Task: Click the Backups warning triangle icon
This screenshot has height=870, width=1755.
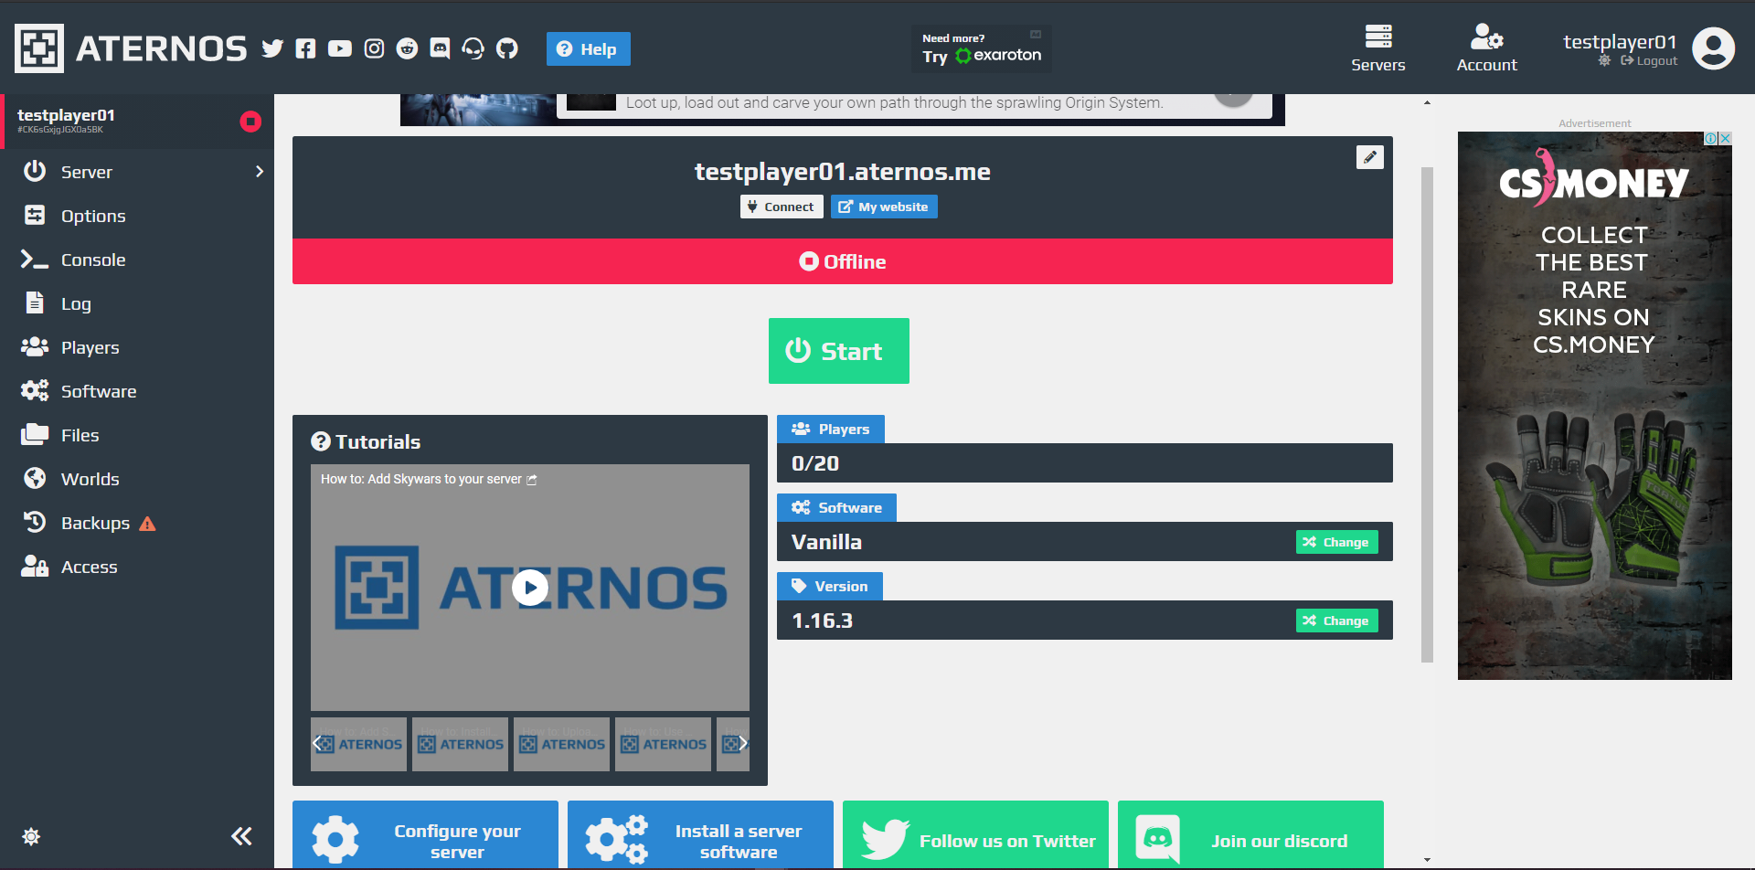Action: (147, 524)
